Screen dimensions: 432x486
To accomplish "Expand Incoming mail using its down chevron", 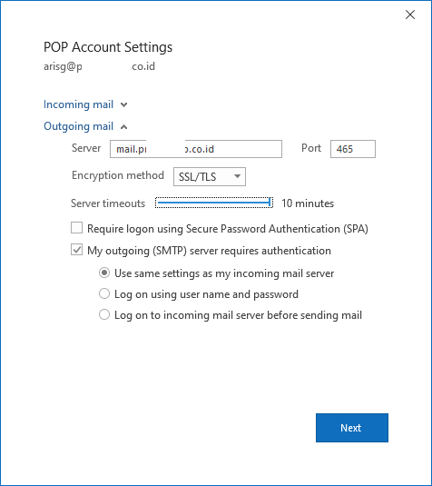I will 123,104.
